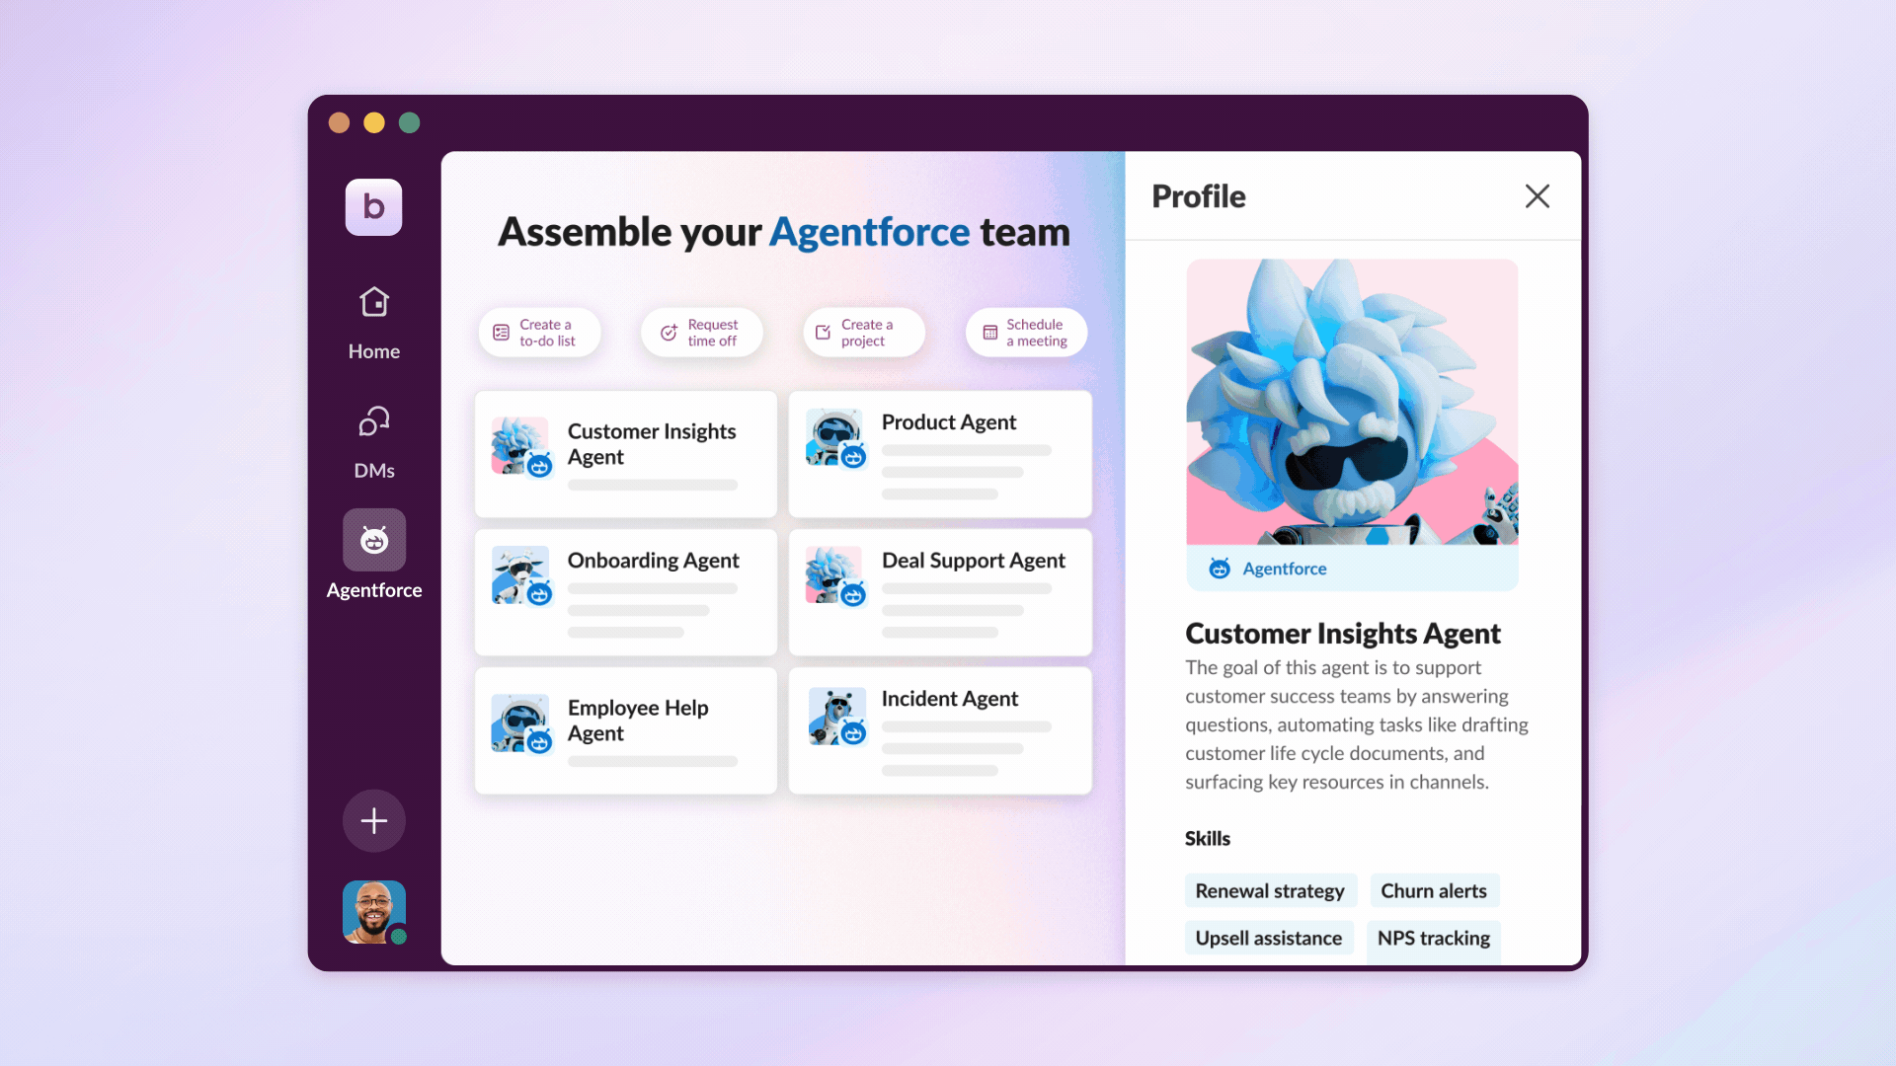Screen dimensions: 1896x1066
Task: Open the Deal Support Agent card
Action: (939, 591)
